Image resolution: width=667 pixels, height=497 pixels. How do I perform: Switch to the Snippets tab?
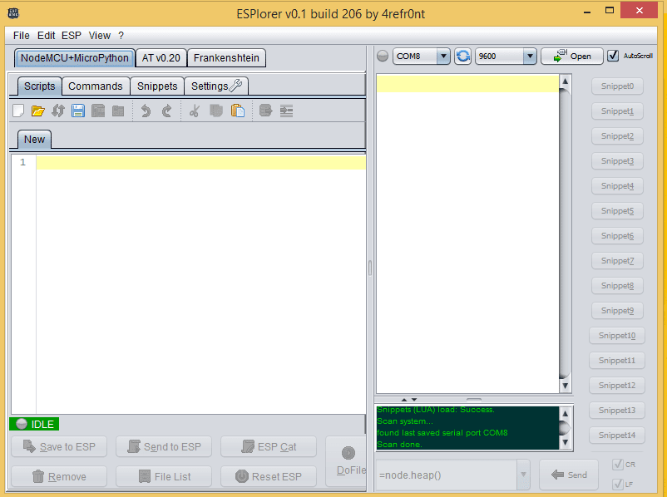click(x=157, y=86)
